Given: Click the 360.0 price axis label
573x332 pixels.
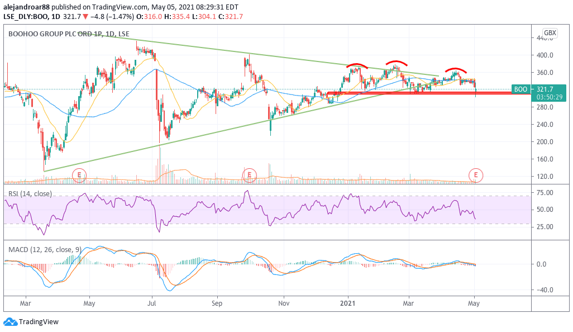Looking at the screenshot, I should (x=545, y=73).
